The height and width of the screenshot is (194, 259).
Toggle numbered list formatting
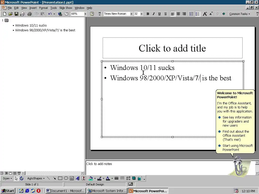click(191, 14)
